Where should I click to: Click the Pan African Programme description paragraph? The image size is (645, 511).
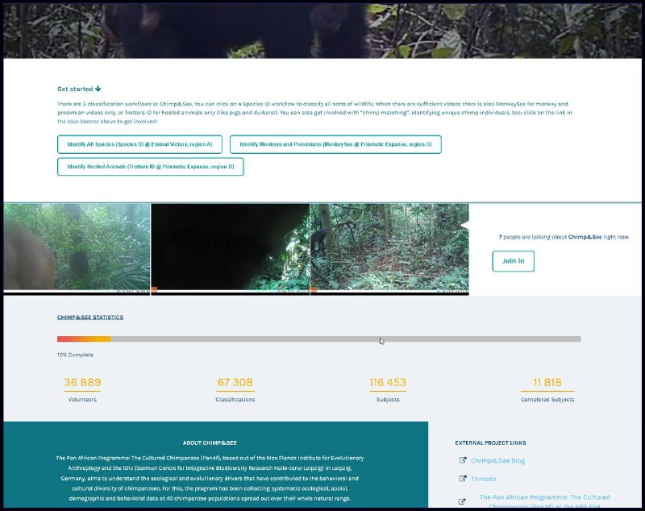click(x=210, y=478)
